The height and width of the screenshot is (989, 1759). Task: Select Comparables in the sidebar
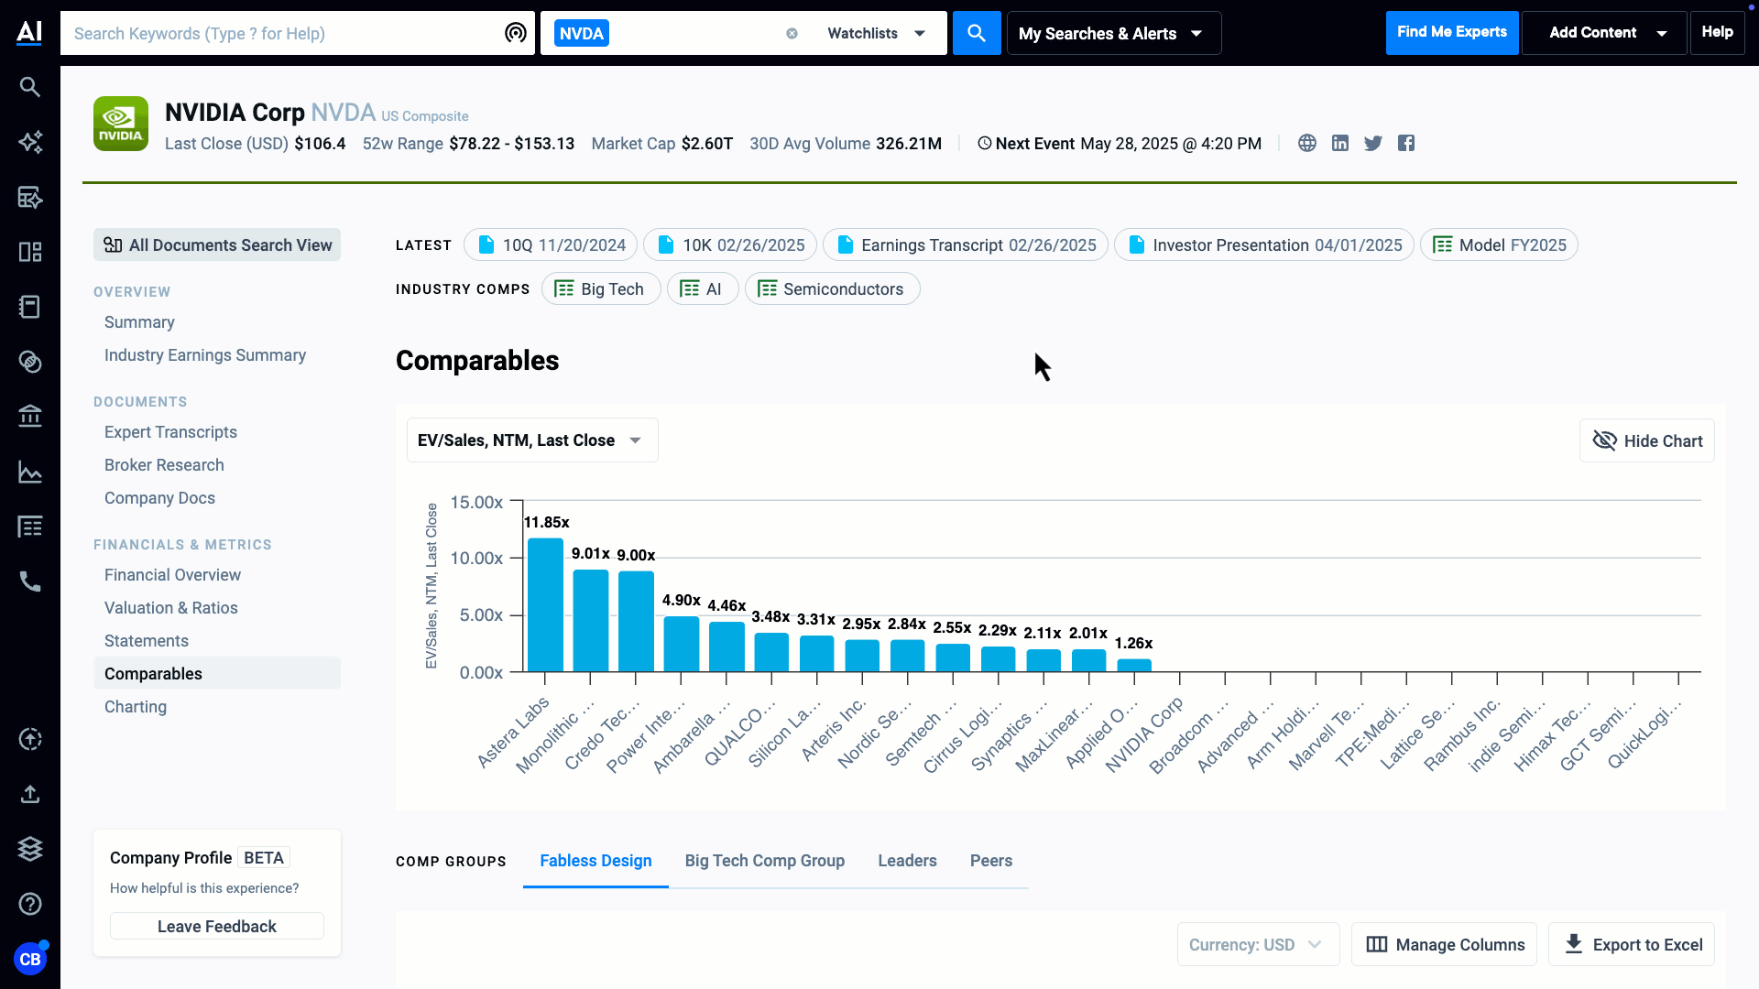pos(217,673)
